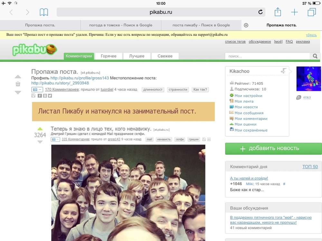Image resolution: width=322 pixels, height=241 pixels.
Task: Open the 'Мои сообщения' link
Action: click(x=249, y=113)
